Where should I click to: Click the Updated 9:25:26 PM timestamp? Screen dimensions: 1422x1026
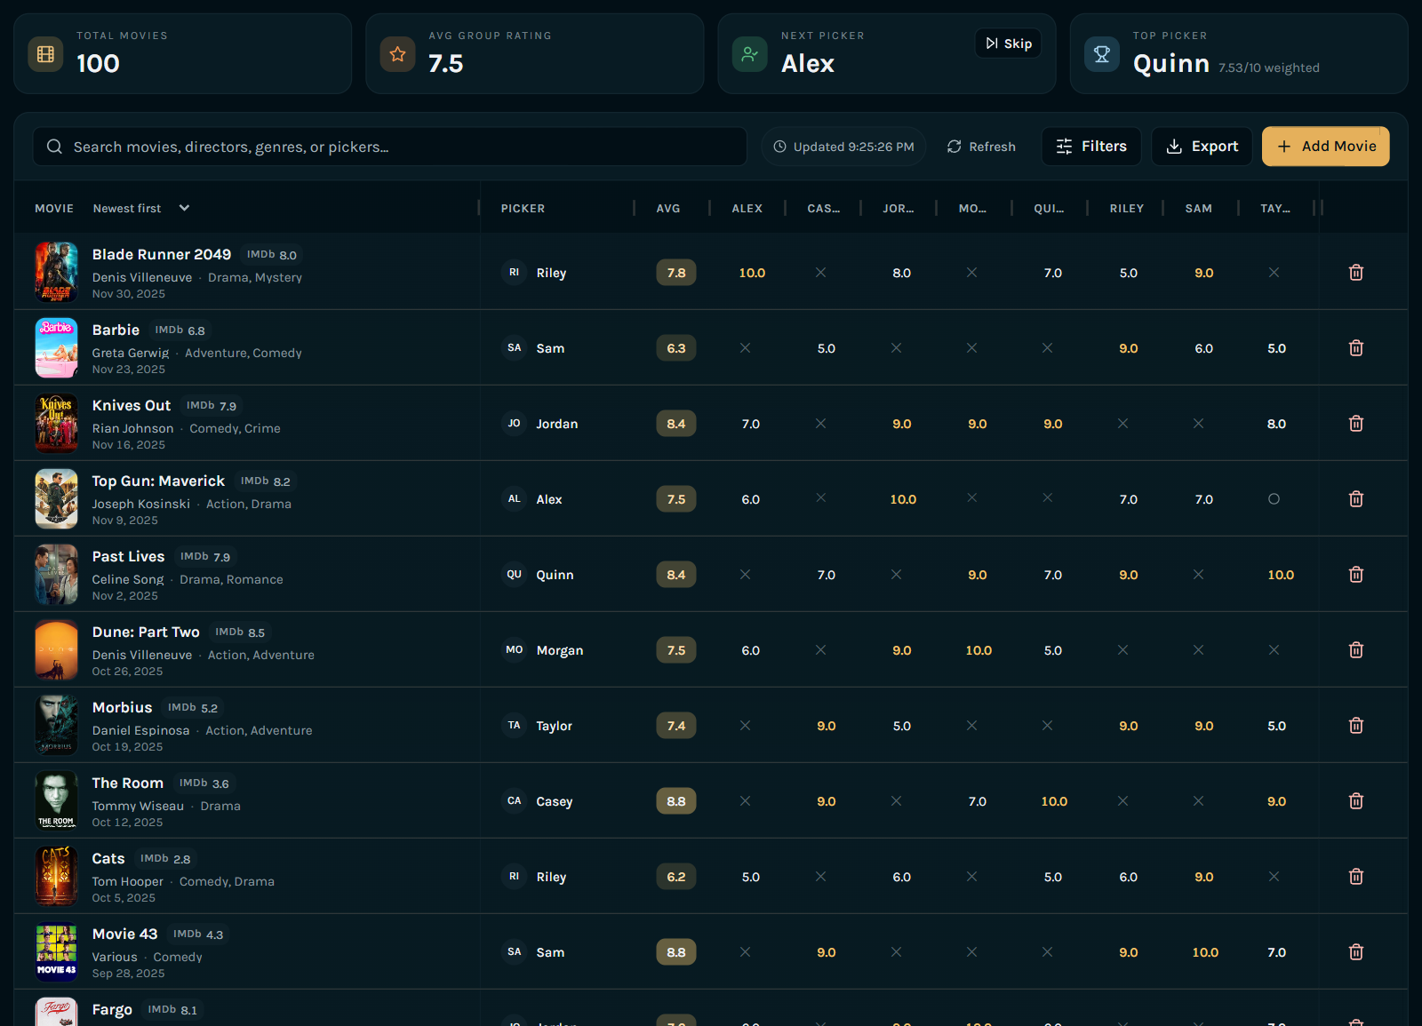(843, 147)
